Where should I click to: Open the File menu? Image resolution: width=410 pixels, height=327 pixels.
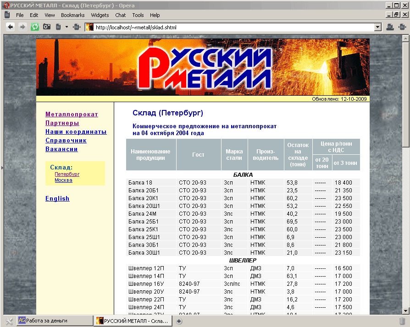click(x=20, y=15)
